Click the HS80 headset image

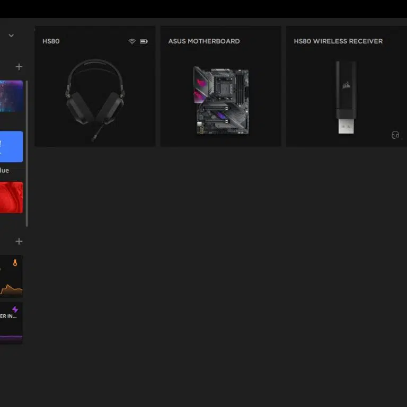point(95,98)
